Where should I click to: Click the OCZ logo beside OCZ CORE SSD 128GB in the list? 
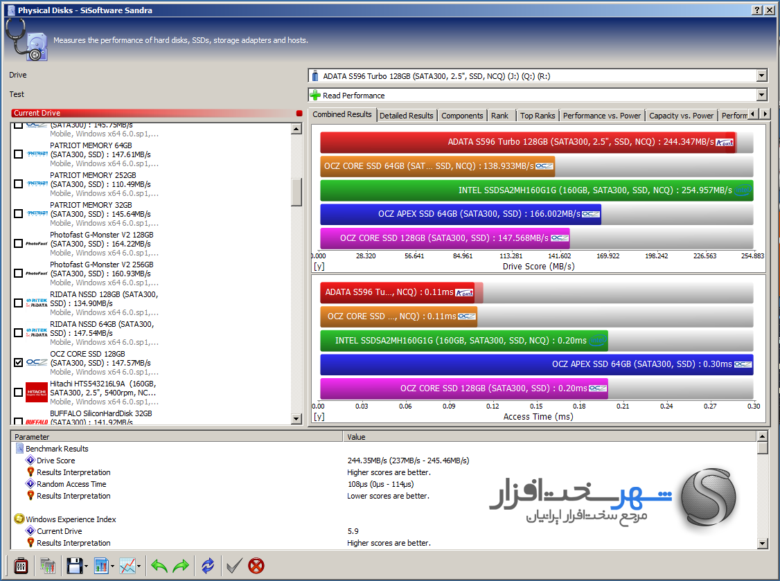36,363
